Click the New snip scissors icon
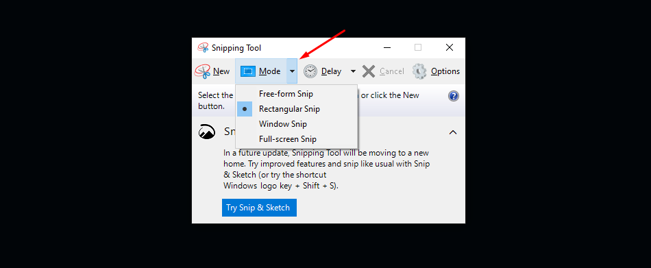 (203, 71)
